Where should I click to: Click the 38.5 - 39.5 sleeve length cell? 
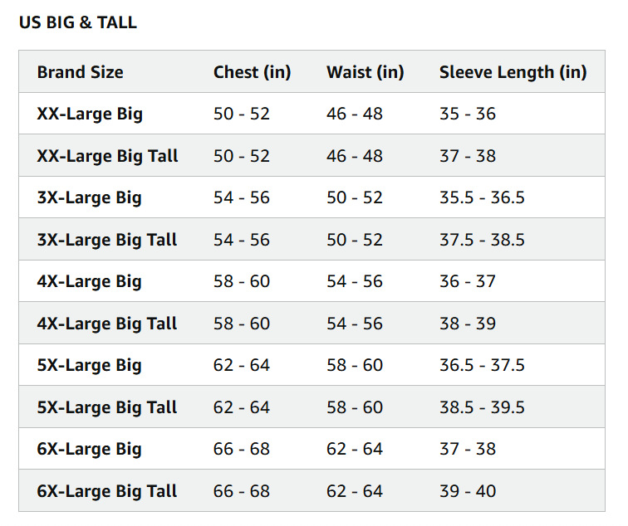(x=482, y=407)
